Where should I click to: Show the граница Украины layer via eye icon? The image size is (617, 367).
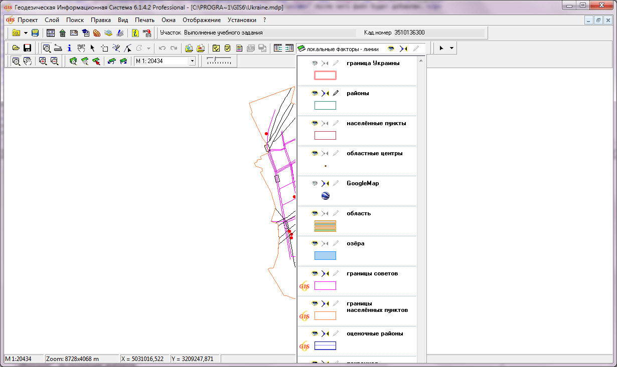[315, 63]
